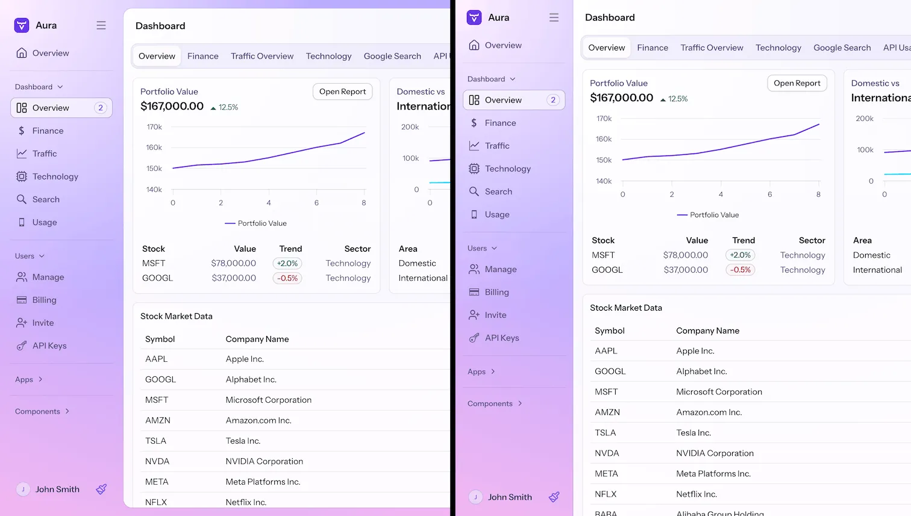Click the Aura logo icon in the right window
The image size is (911, 516).
(x=474, y=17)
